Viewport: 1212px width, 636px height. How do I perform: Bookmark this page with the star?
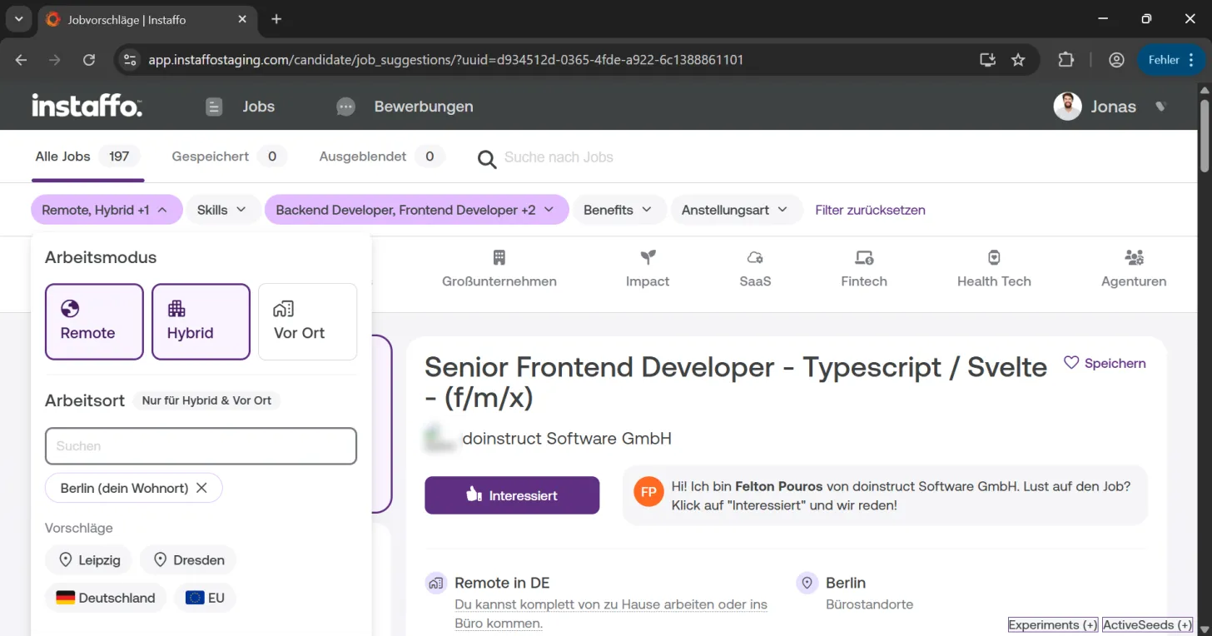pyautogui.click(x=1018, y=60)
